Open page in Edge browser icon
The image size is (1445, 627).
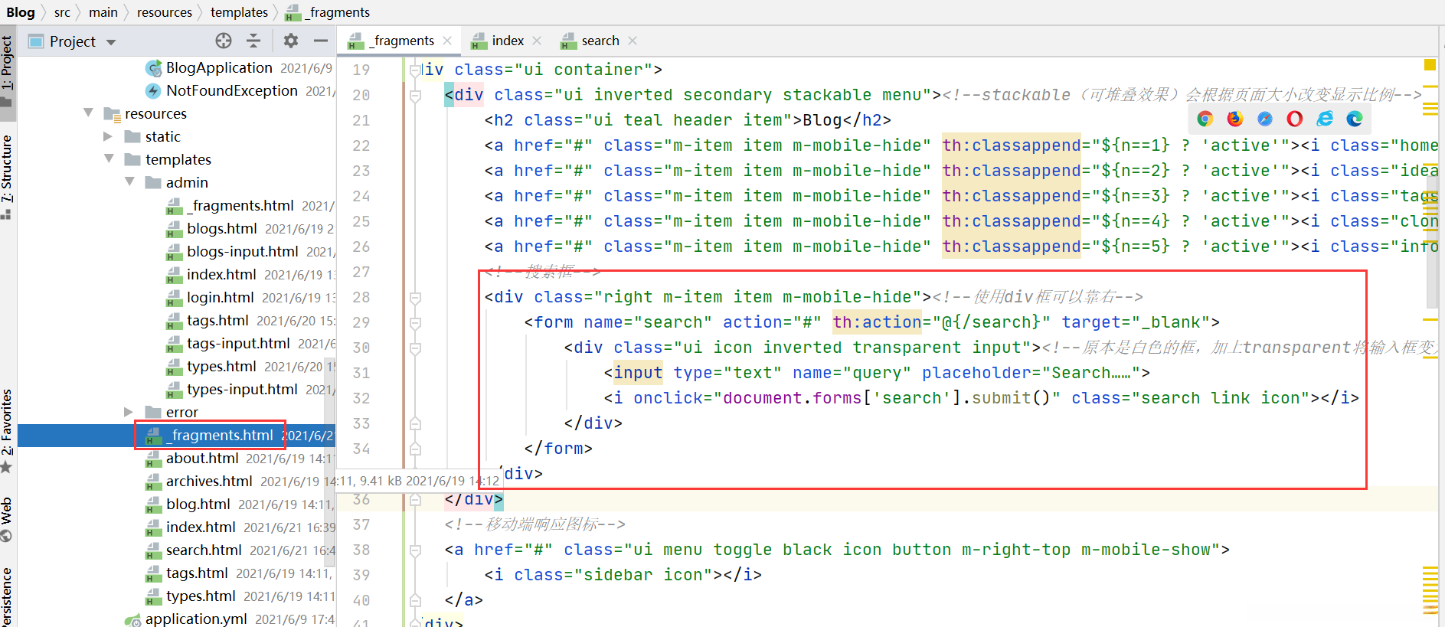point(1355,119)
